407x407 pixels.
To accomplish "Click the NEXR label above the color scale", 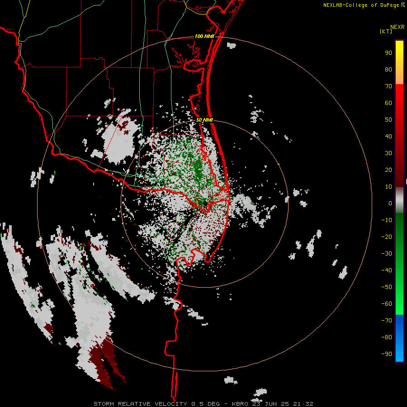I will (398, 27).
